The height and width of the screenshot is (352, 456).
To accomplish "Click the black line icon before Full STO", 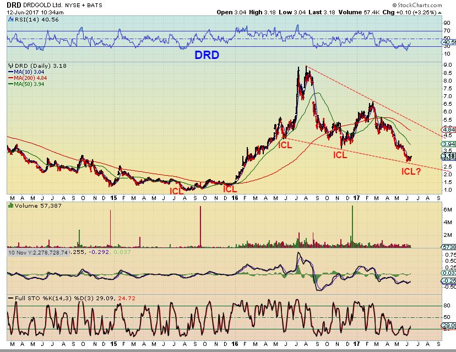I will pos(11,299).
